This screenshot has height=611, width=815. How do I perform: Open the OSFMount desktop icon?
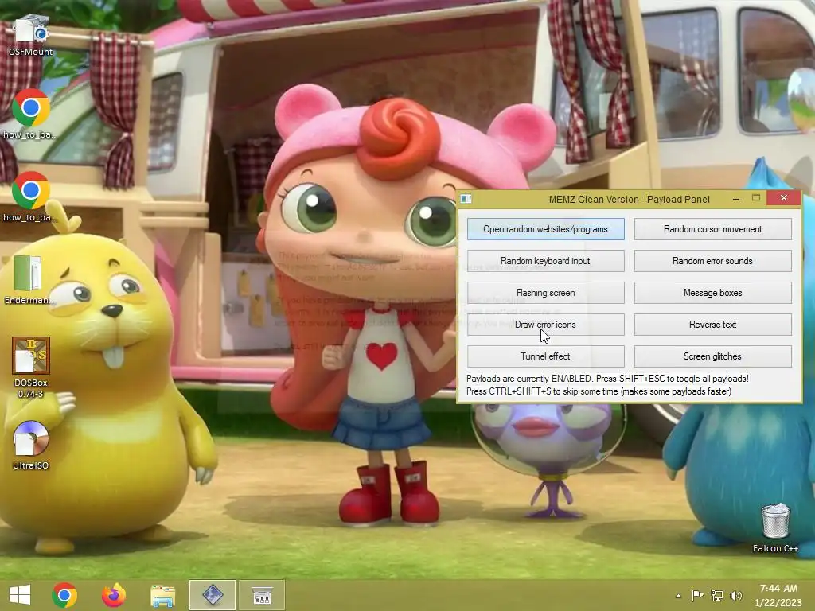point(31,35)
